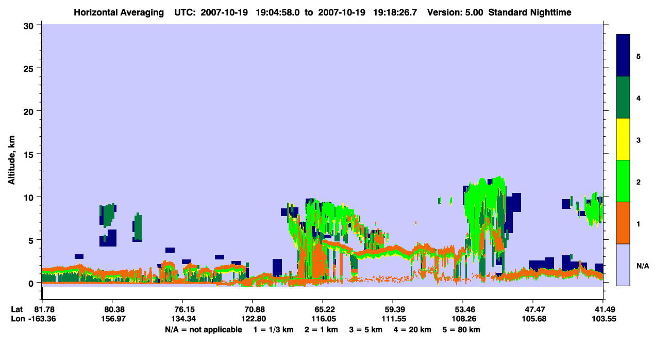Click the 'Standard Nighttime' text in title
Image resolution: width=670 pixels, height=344 pixels.
(x=530, y=12)
